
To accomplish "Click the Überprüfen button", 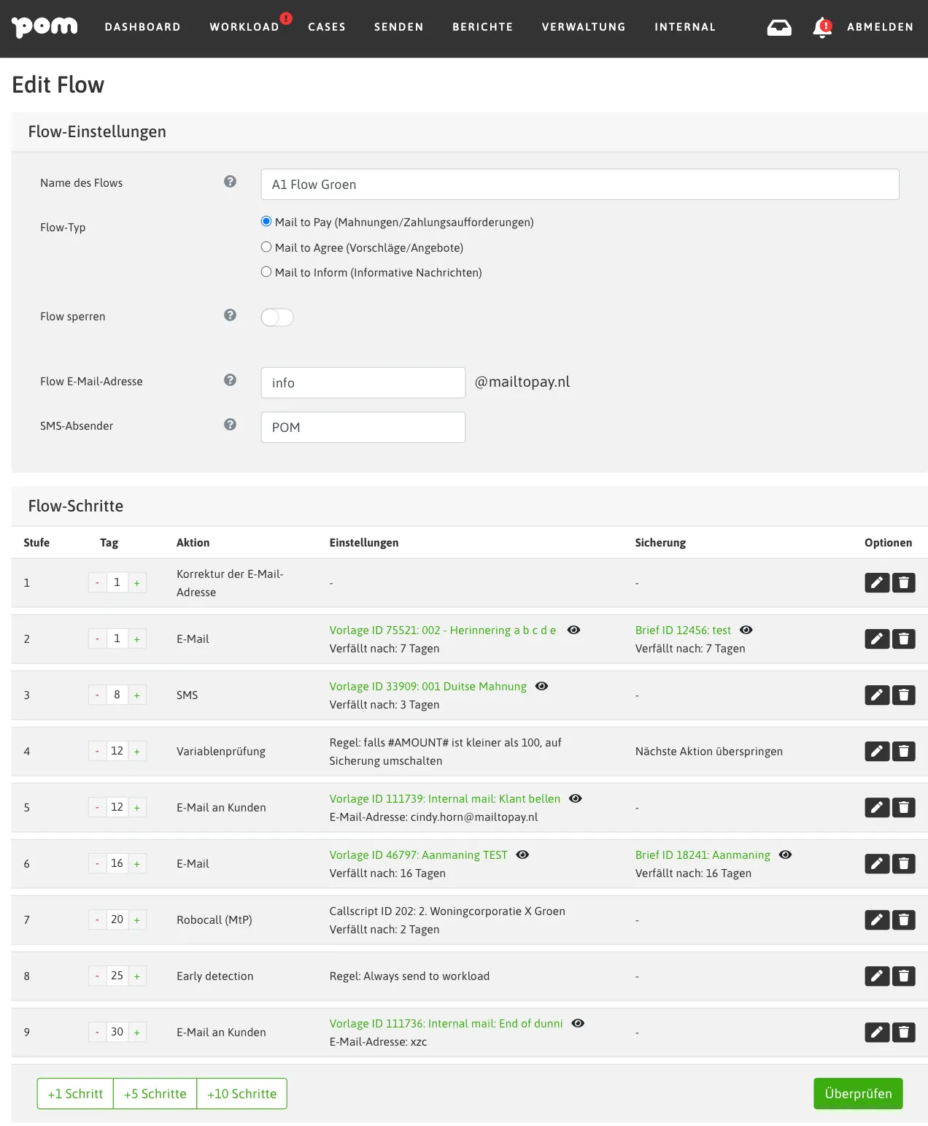I will (x=858, y=1093).
